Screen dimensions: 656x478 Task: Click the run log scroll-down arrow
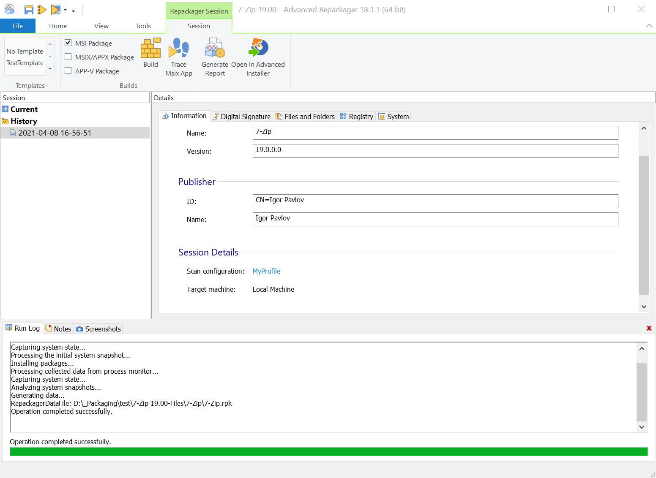[642, 426]
